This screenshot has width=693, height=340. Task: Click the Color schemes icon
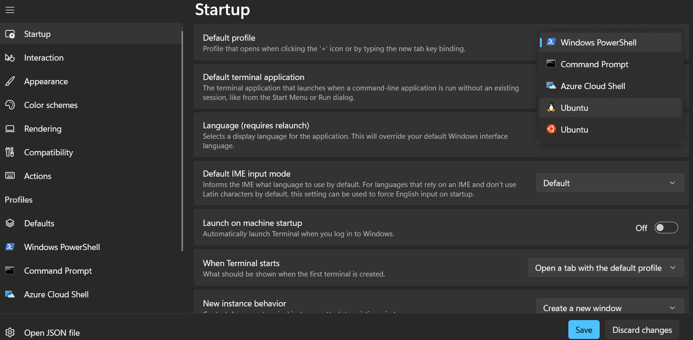pyautogui.click(x=10, y=105)
